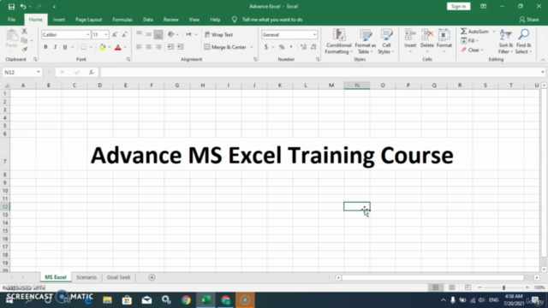Click AutoSum

474,32
